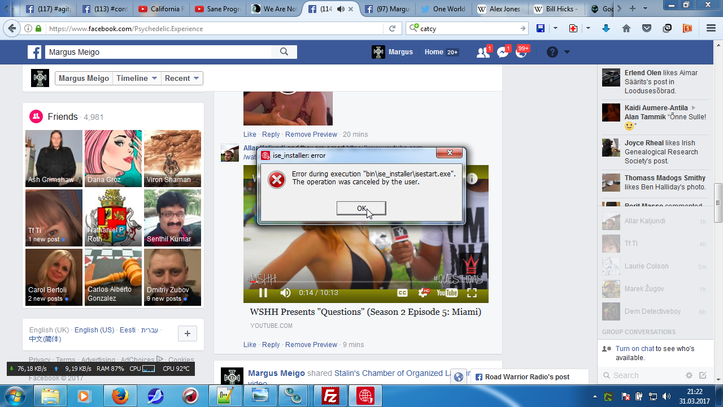Open Ash Grimshaw friend thumbnail
The height and width of the screenshot is (407, 723).
pos(54,158)
